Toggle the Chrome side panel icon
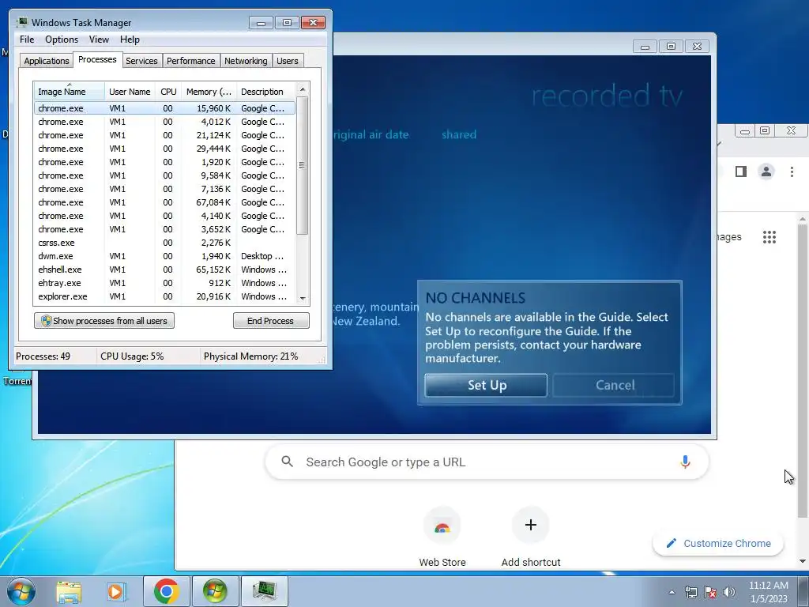The height and width of the screenshot is (607, 809). click(741, 172)
